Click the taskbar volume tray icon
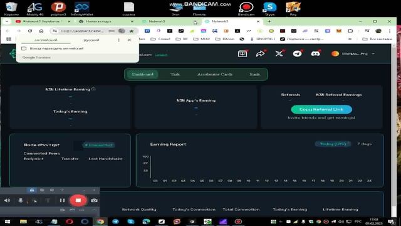 coord(341,222)
